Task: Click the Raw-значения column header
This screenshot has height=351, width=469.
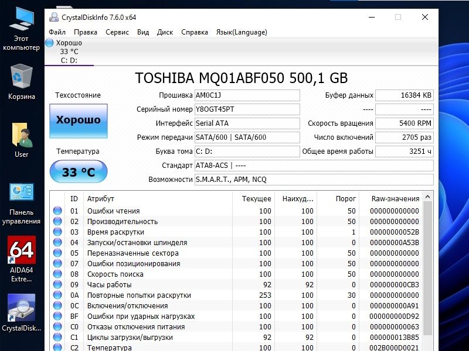Action: (391, 199)
